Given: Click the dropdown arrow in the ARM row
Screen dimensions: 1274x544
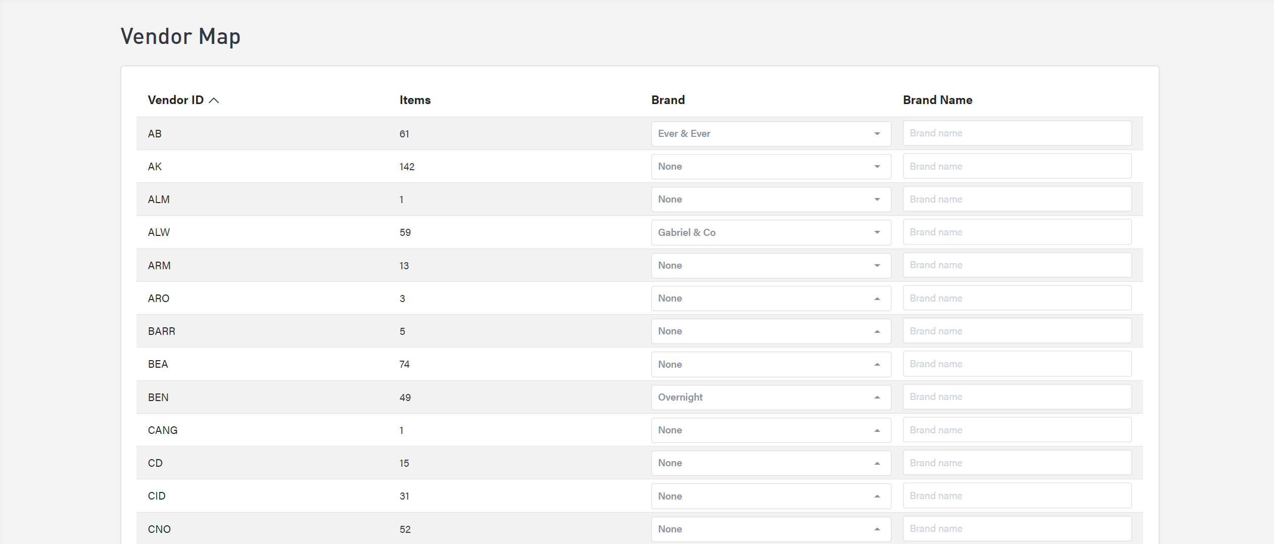Looking at the screenshot, I should click(x=877, y=266).
